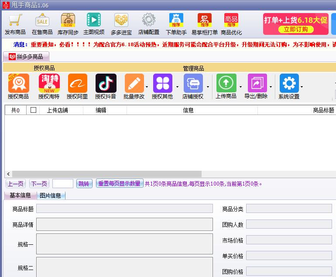
Task: Open 在售商品 SALE tag icon
Action: (x=42, y=20)
